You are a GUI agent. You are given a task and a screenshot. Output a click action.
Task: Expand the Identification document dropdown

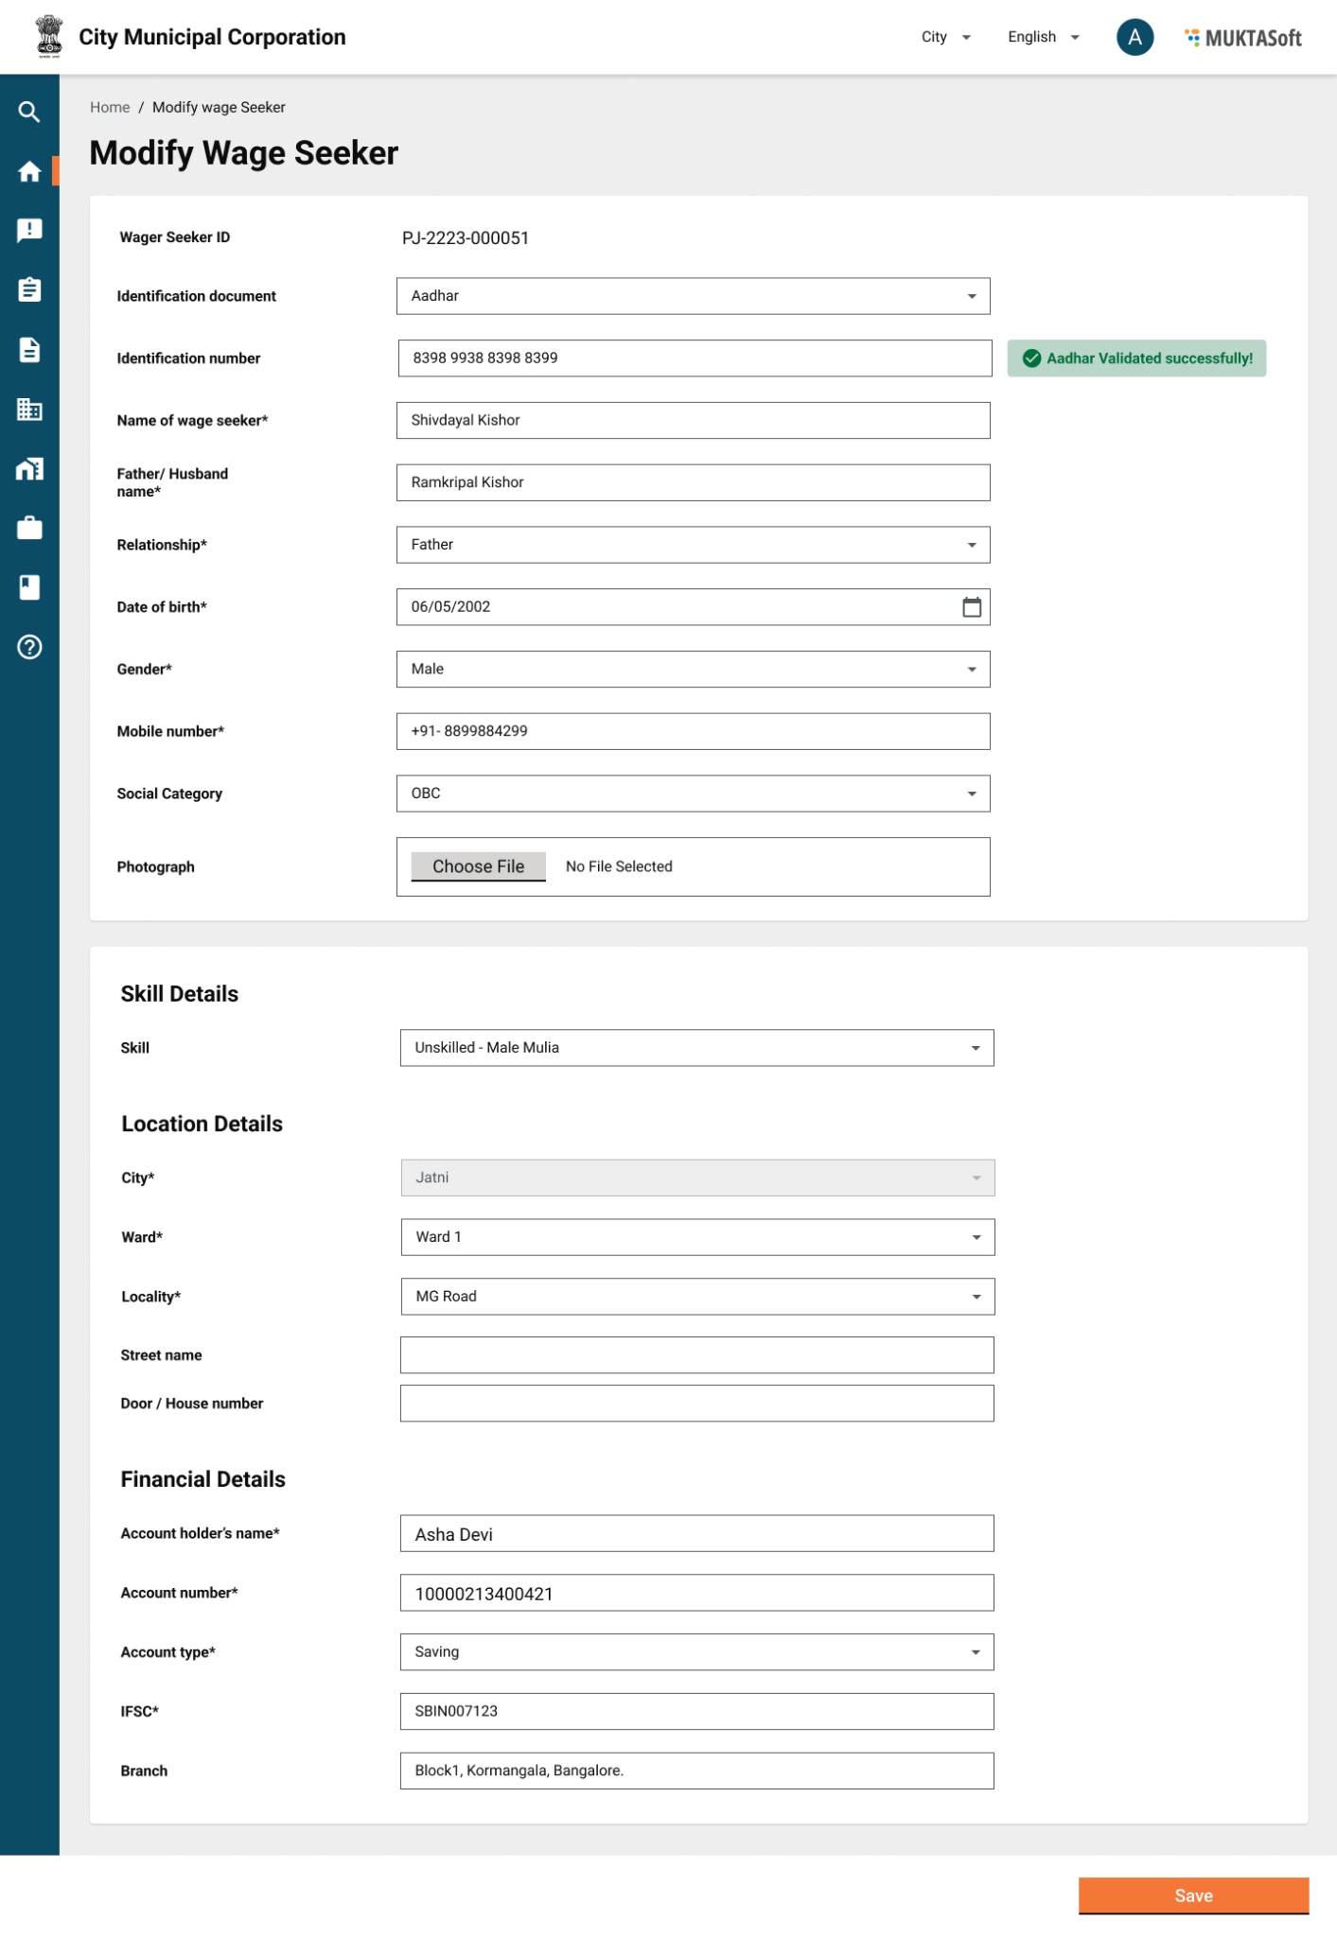pyautogui.click(x=693, y=296)
